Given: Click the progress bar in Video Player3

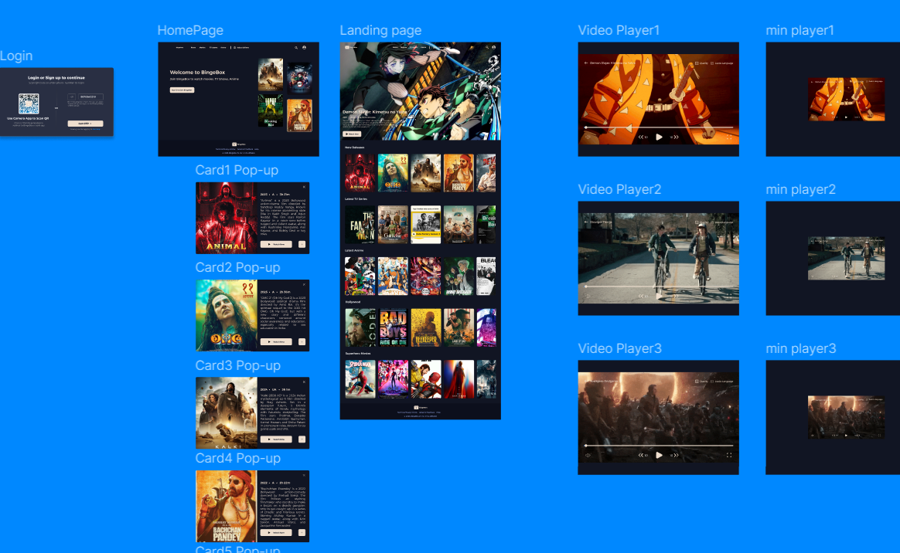Looking at the screenshot, I should tap(658, 446).
